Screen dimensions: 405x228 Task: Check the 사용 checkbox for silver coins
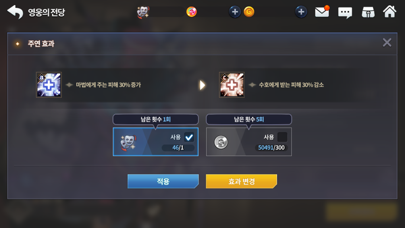(282, 137)
